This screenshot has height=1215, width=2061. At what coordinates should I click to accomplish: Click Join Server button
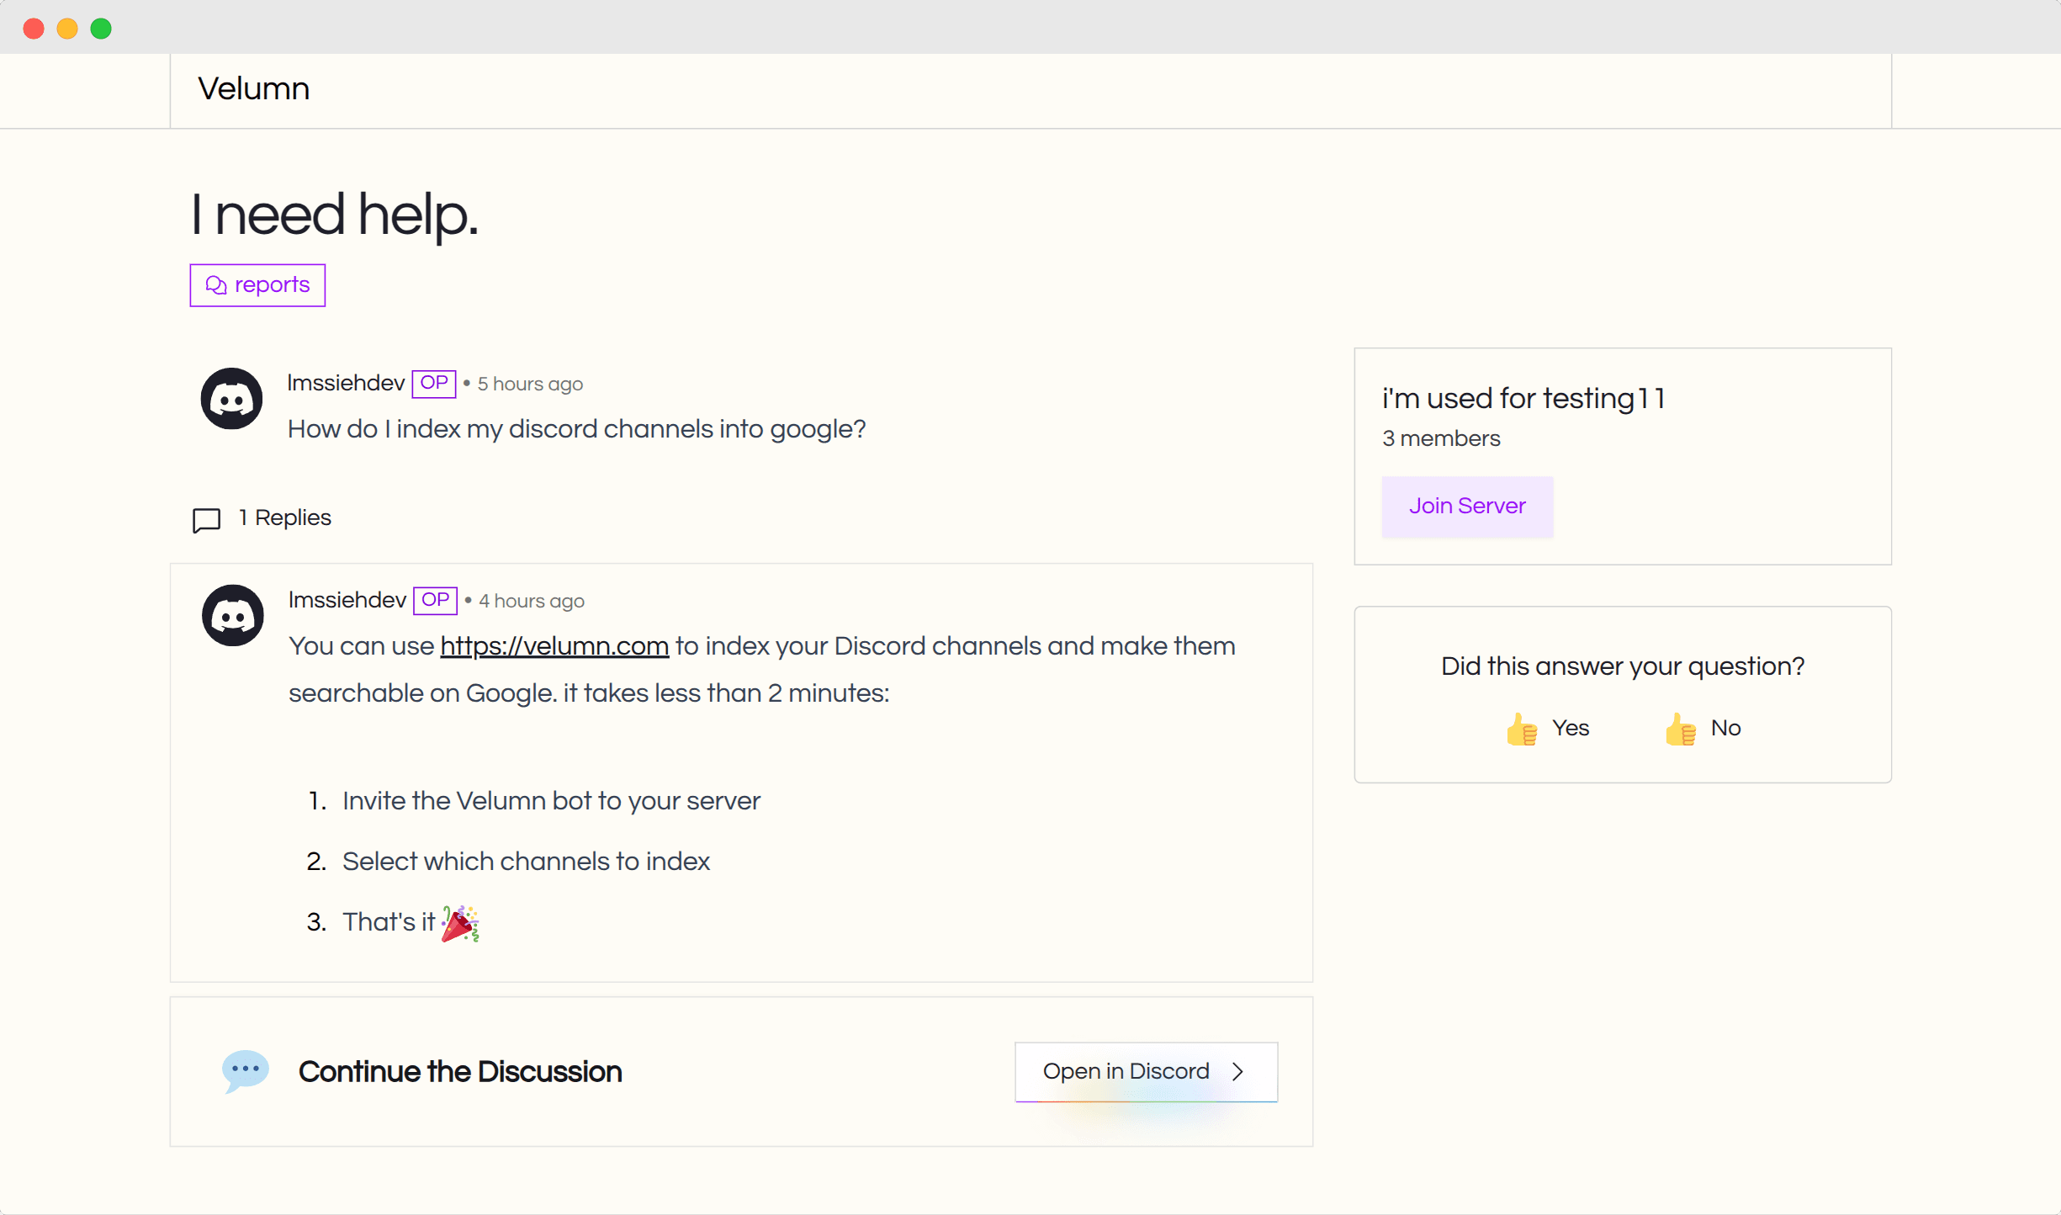(x=1467, y=507)
